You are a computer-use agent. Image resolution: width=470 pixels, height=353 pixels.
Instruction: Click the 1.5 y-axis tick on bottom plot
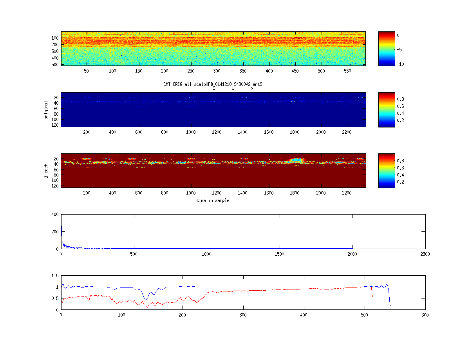54,276
